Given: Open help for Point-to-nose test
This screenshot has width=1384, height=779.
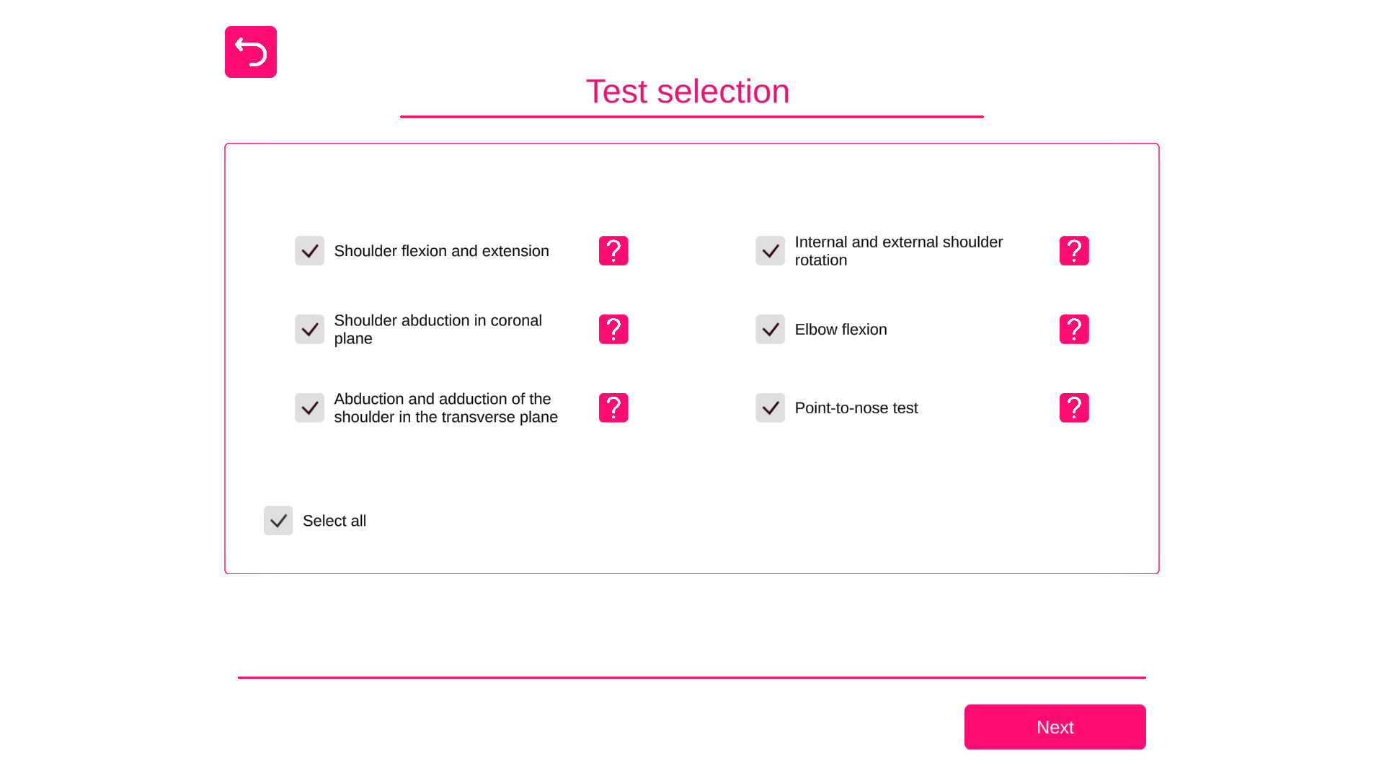Looking at the screenshot, I should [1074, 408].
